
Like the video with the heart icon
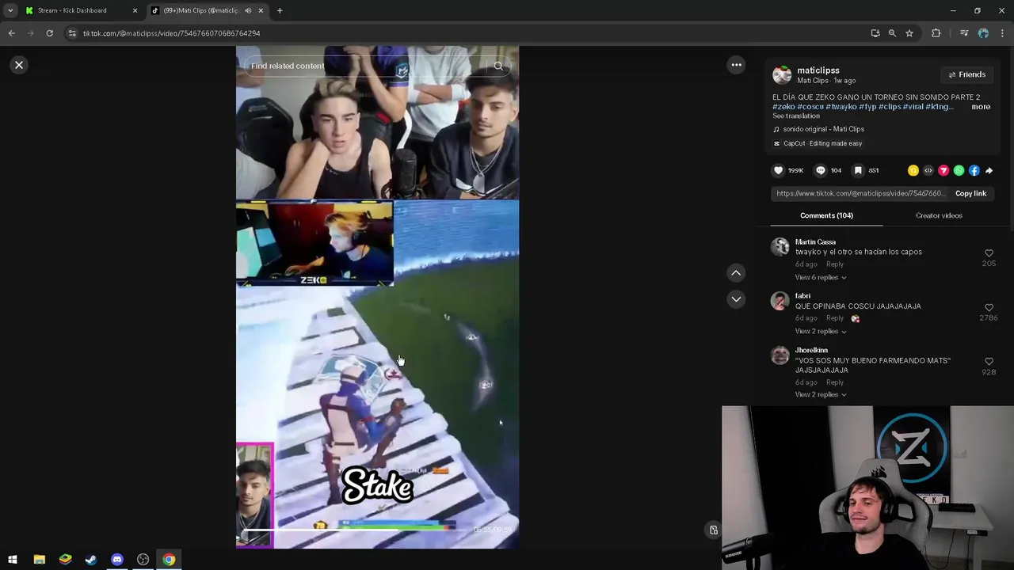pyautogui.click(x=778, y=170)
